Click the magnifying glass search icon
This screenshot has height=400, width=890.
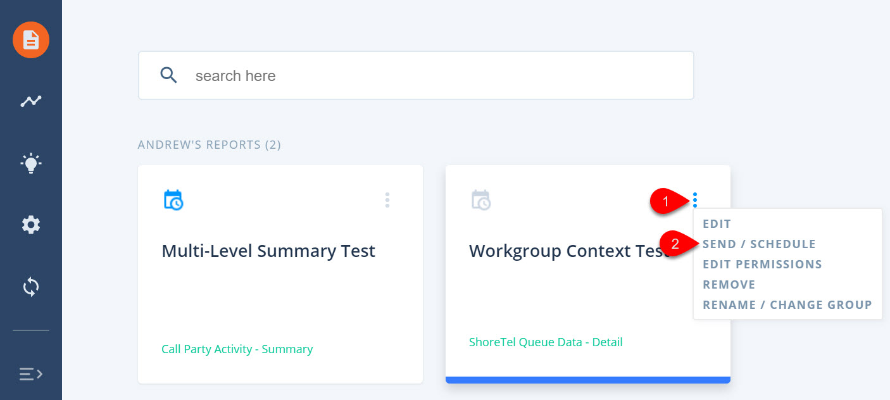click(168, 75)
